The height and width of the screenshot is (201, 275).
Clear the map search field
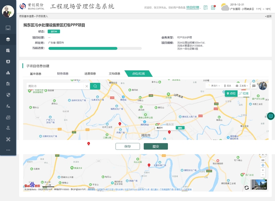click(87, 86)
